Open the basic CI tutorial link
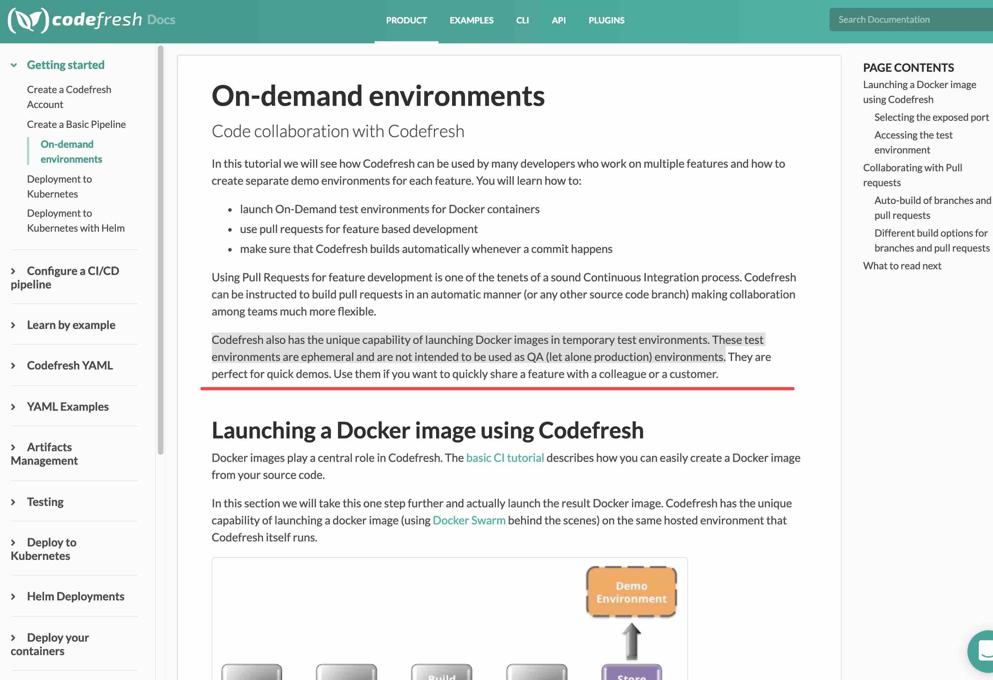The width and height of the screenshot is (993, 680). tap(505, 458)
